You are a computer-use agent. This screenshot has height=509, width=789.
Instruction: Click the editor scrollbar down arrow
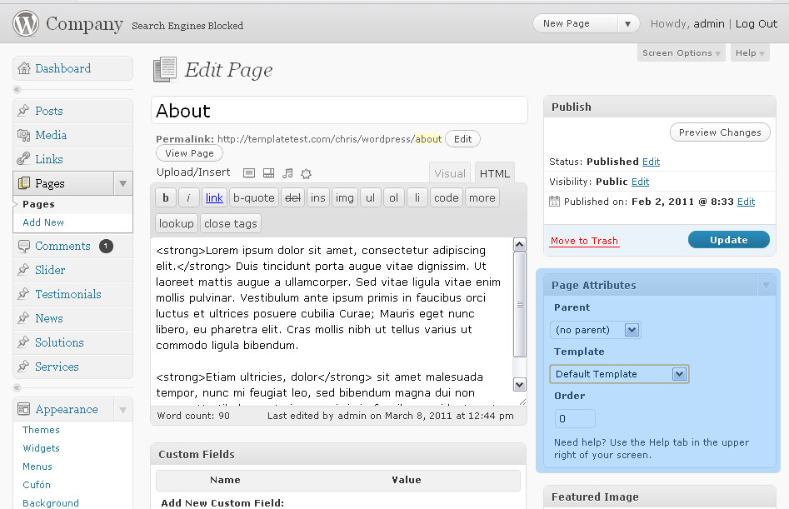click(x=520, y=384)
